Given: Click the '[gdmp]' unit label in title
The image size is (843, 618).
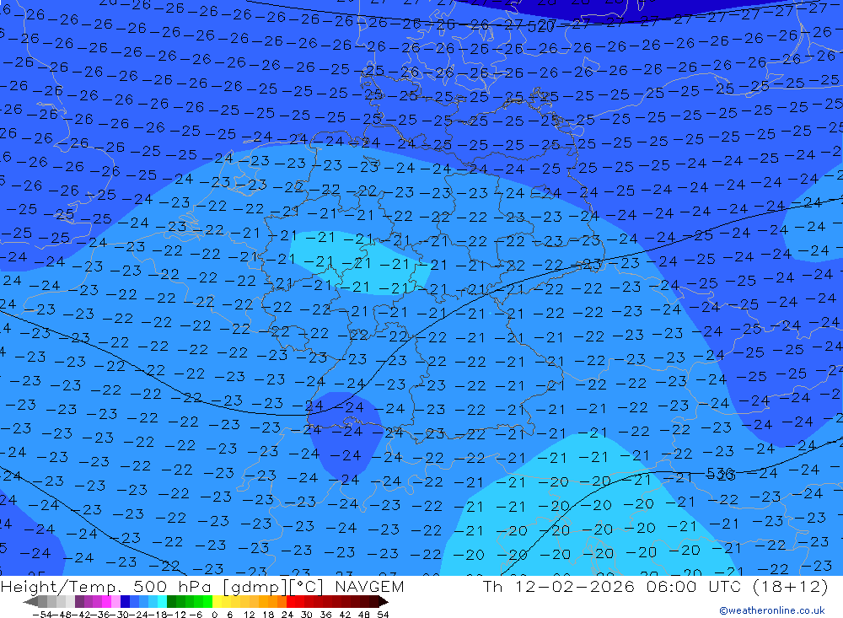Looking at the screenshot, I should tap(255, 587).
